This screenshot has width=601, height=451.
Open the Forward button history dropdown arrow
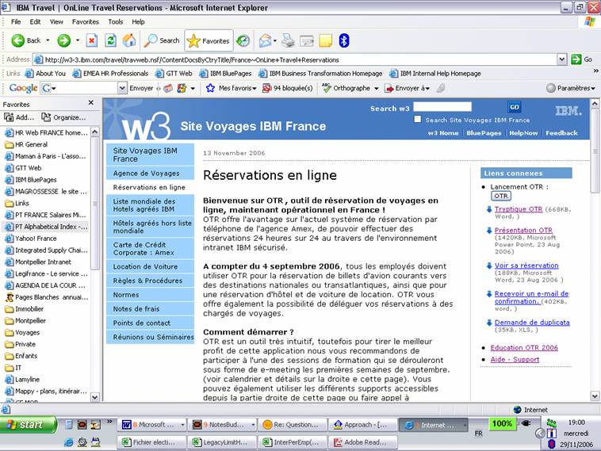point(78,40)
